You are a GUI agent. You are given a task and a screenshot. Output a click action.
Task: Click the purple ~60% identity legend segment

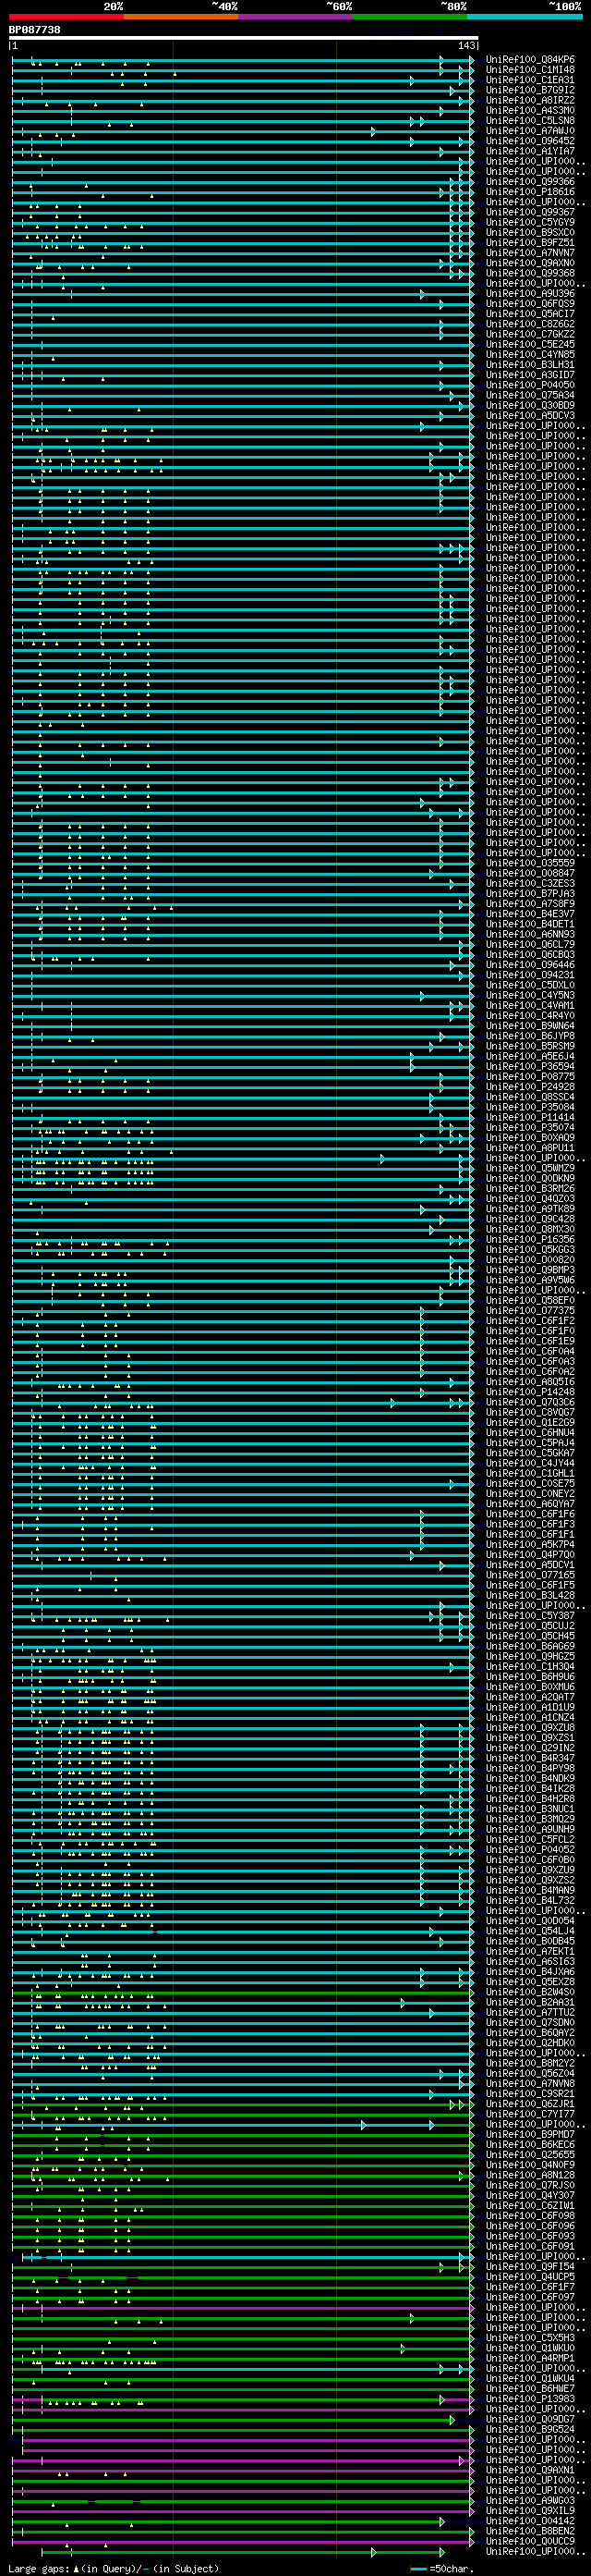pos(295,17)
